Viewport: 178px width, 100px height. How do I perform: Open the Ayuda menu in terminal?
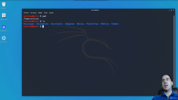click(51, 13)
